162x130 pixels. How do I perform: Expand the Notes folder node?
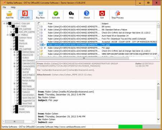point(14,83)
